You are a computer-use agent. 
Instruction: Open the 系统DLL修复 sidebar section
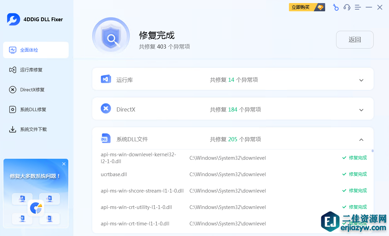pyautogui.click(x=36, y=109)
